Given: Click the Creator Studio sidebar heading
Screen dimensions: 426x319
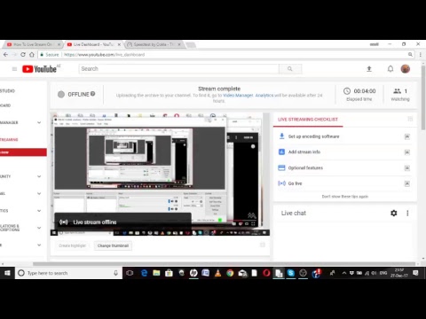Looking at the screenshot, I should point(7,90).
